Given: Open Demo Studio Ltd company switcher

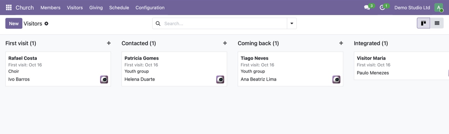Looking at the screenshot, I should pyautogui.click(x=412, y=7).
